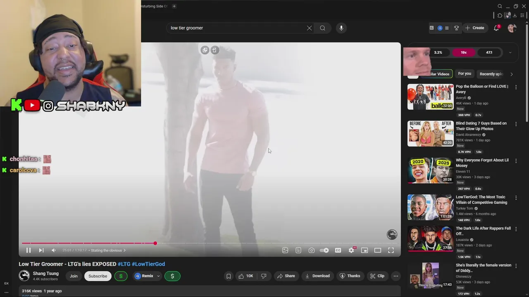Enable the miniplayer mode
This screenshot has width=529, height=297.
[x=365, y=250]
